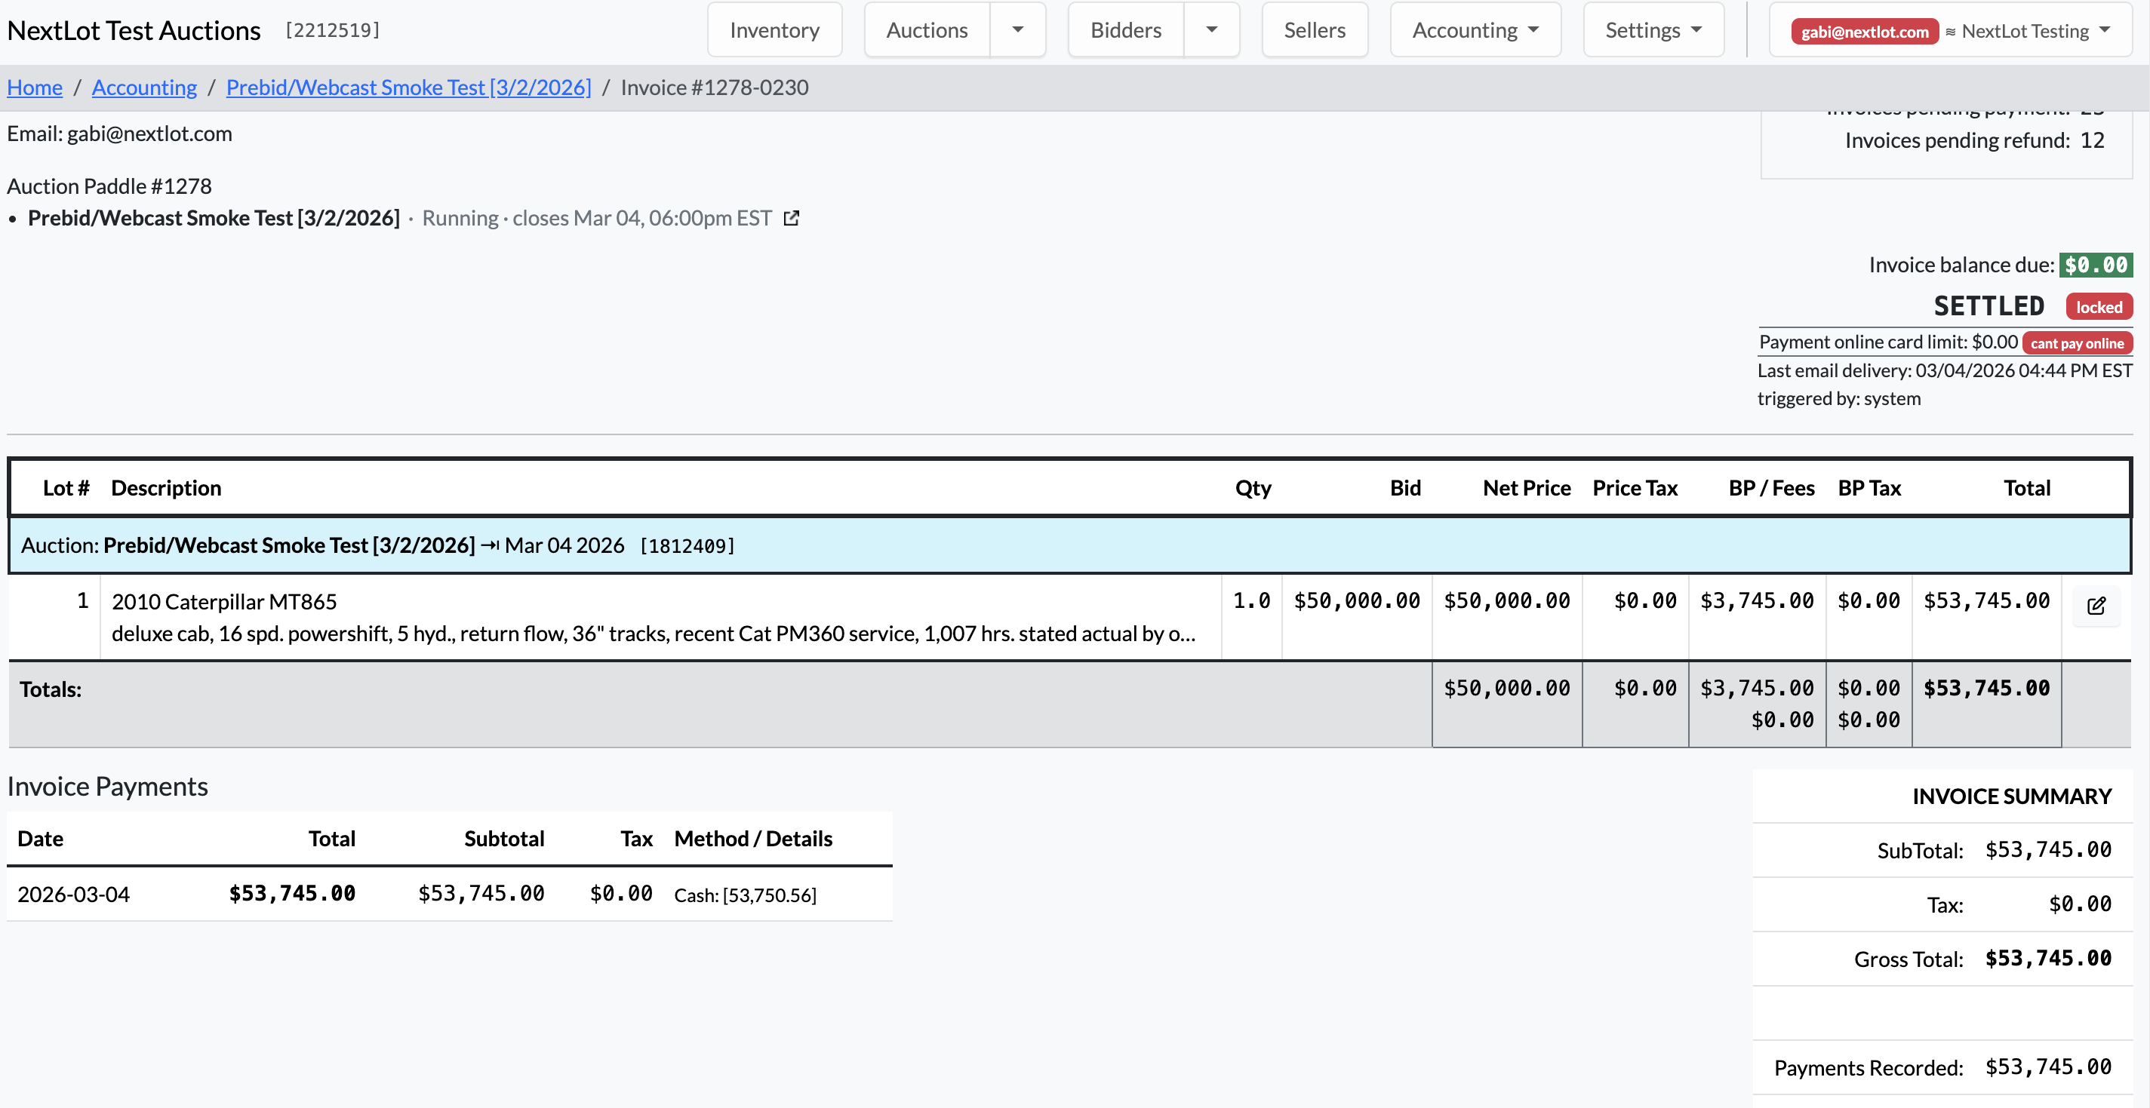Viewport: 2150px width, 1108px height.
Task: Click Method / Details column header
Action: coord(753,839)
